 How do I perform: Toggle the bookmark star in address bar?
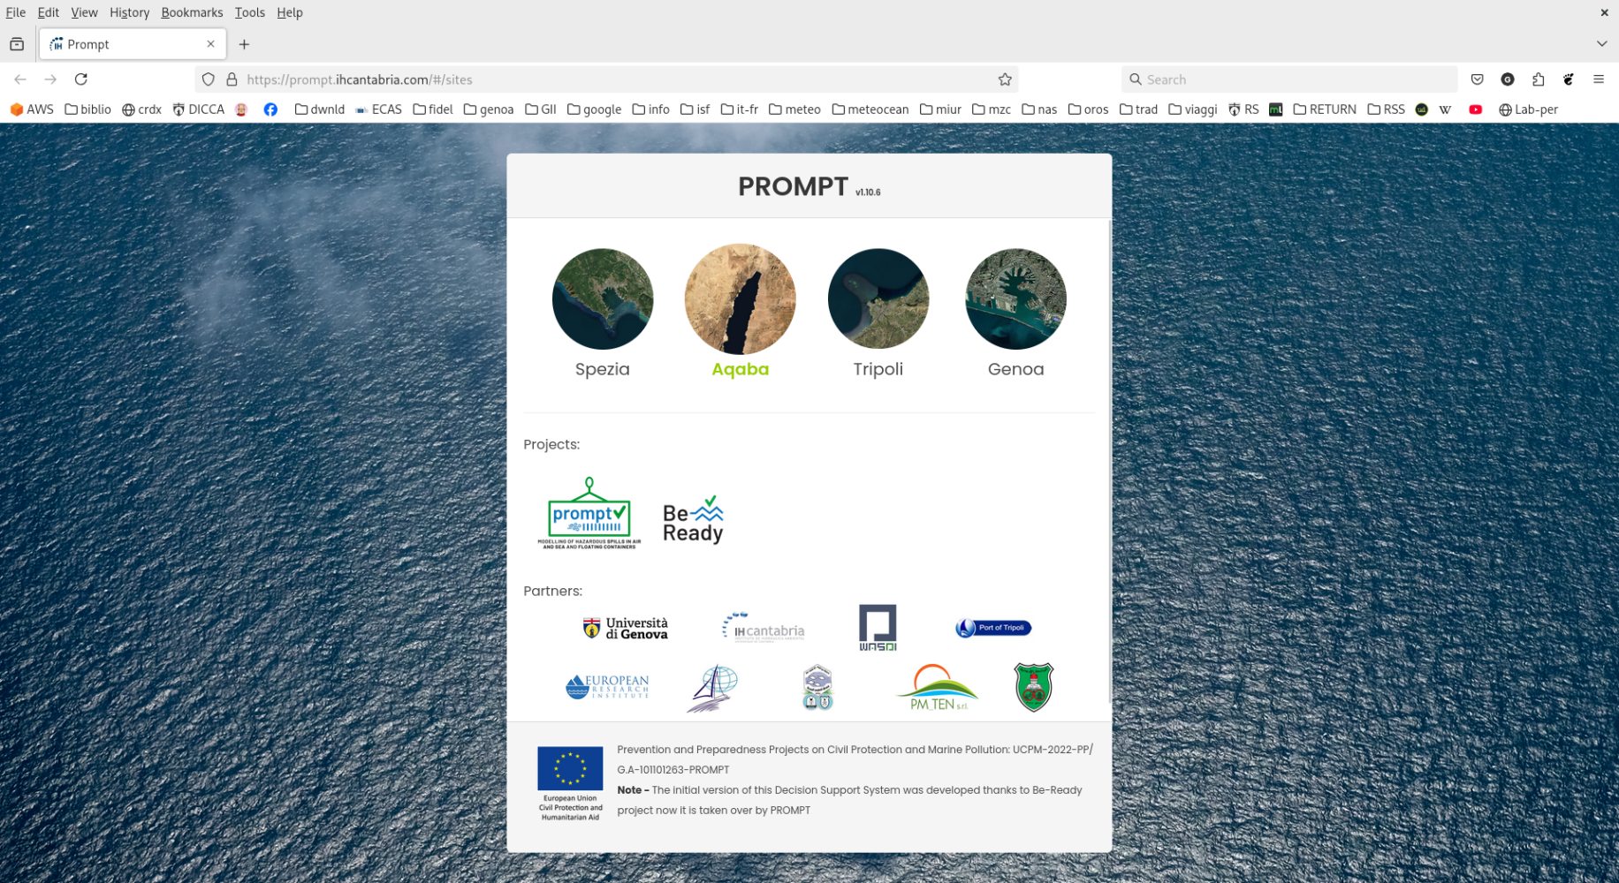click(1005, 79)
